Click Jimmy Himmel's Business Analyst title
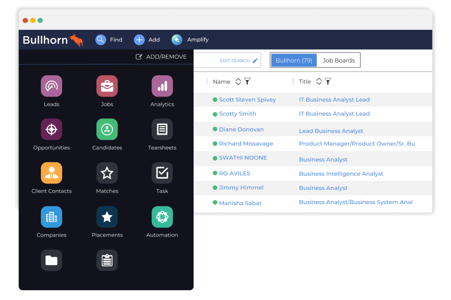This screenshot has height=300, width=451. (323, 188)
